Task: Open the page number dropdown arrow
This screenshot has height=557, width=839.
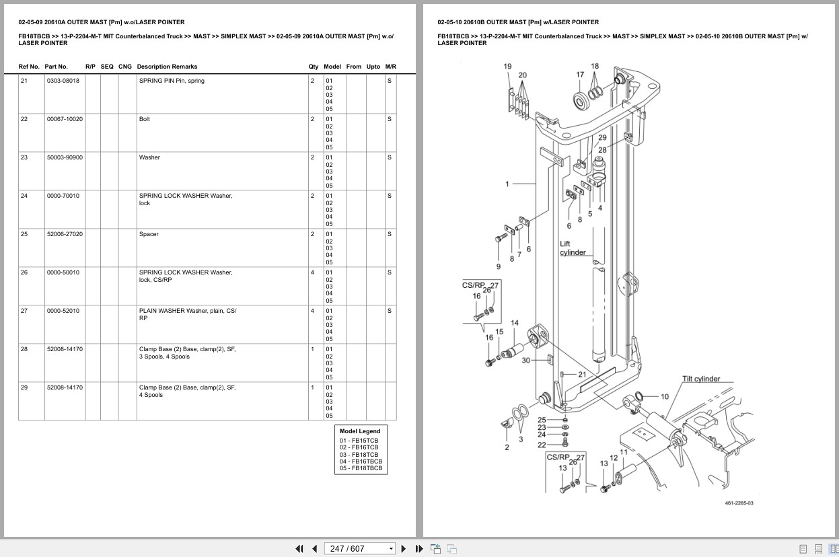Action: (391, 549)
